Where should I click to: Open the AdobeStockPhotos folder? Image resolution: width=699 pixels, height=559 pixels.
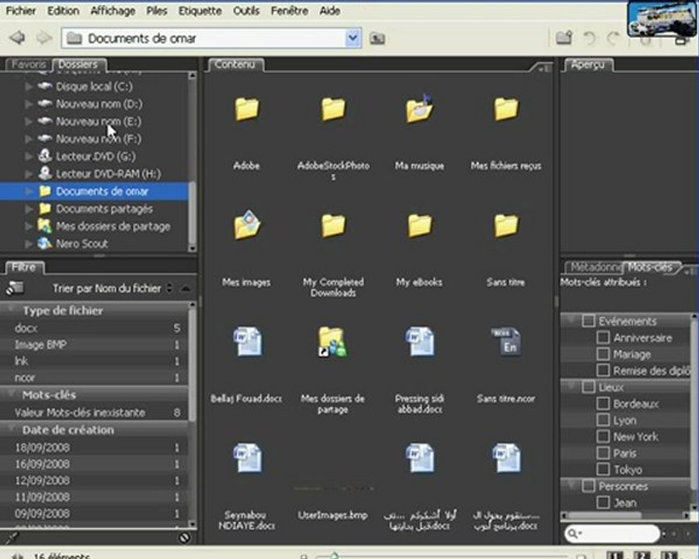coord(333,109)
